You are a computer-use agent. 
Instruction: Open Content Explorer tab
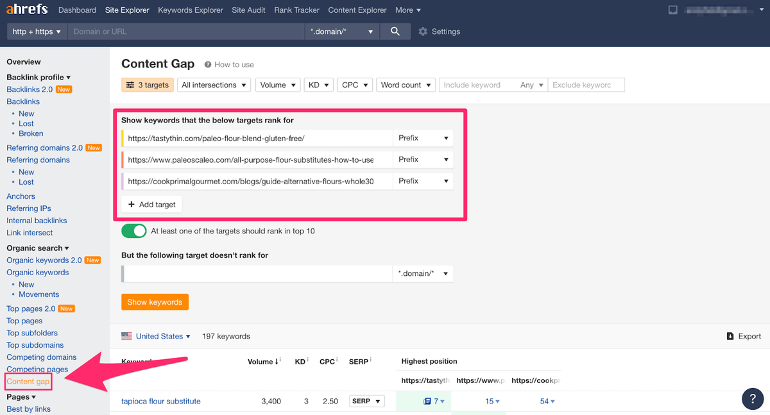[x=357, y=10]
